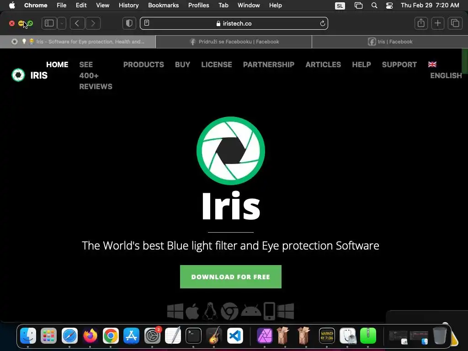
Task: Open Safari from the Dock
Action: [69, 336]
